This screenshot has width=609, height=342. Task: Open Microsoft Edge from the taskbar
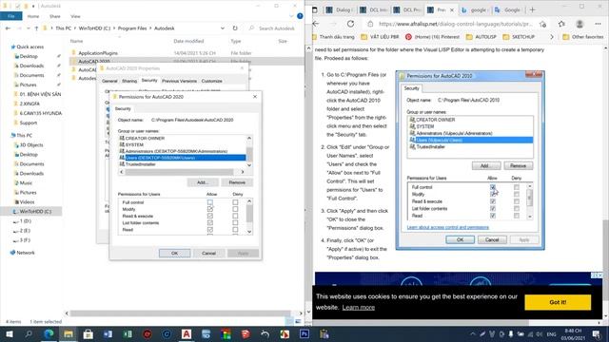[x=49, y=333]
